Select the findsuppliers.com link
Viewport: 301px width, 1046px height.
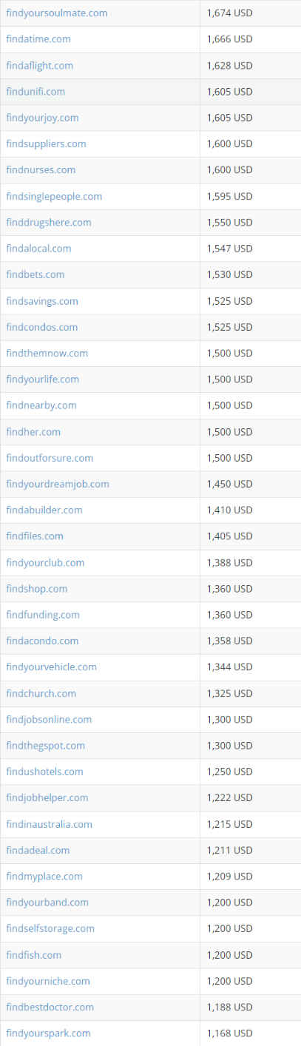(46, 144)
